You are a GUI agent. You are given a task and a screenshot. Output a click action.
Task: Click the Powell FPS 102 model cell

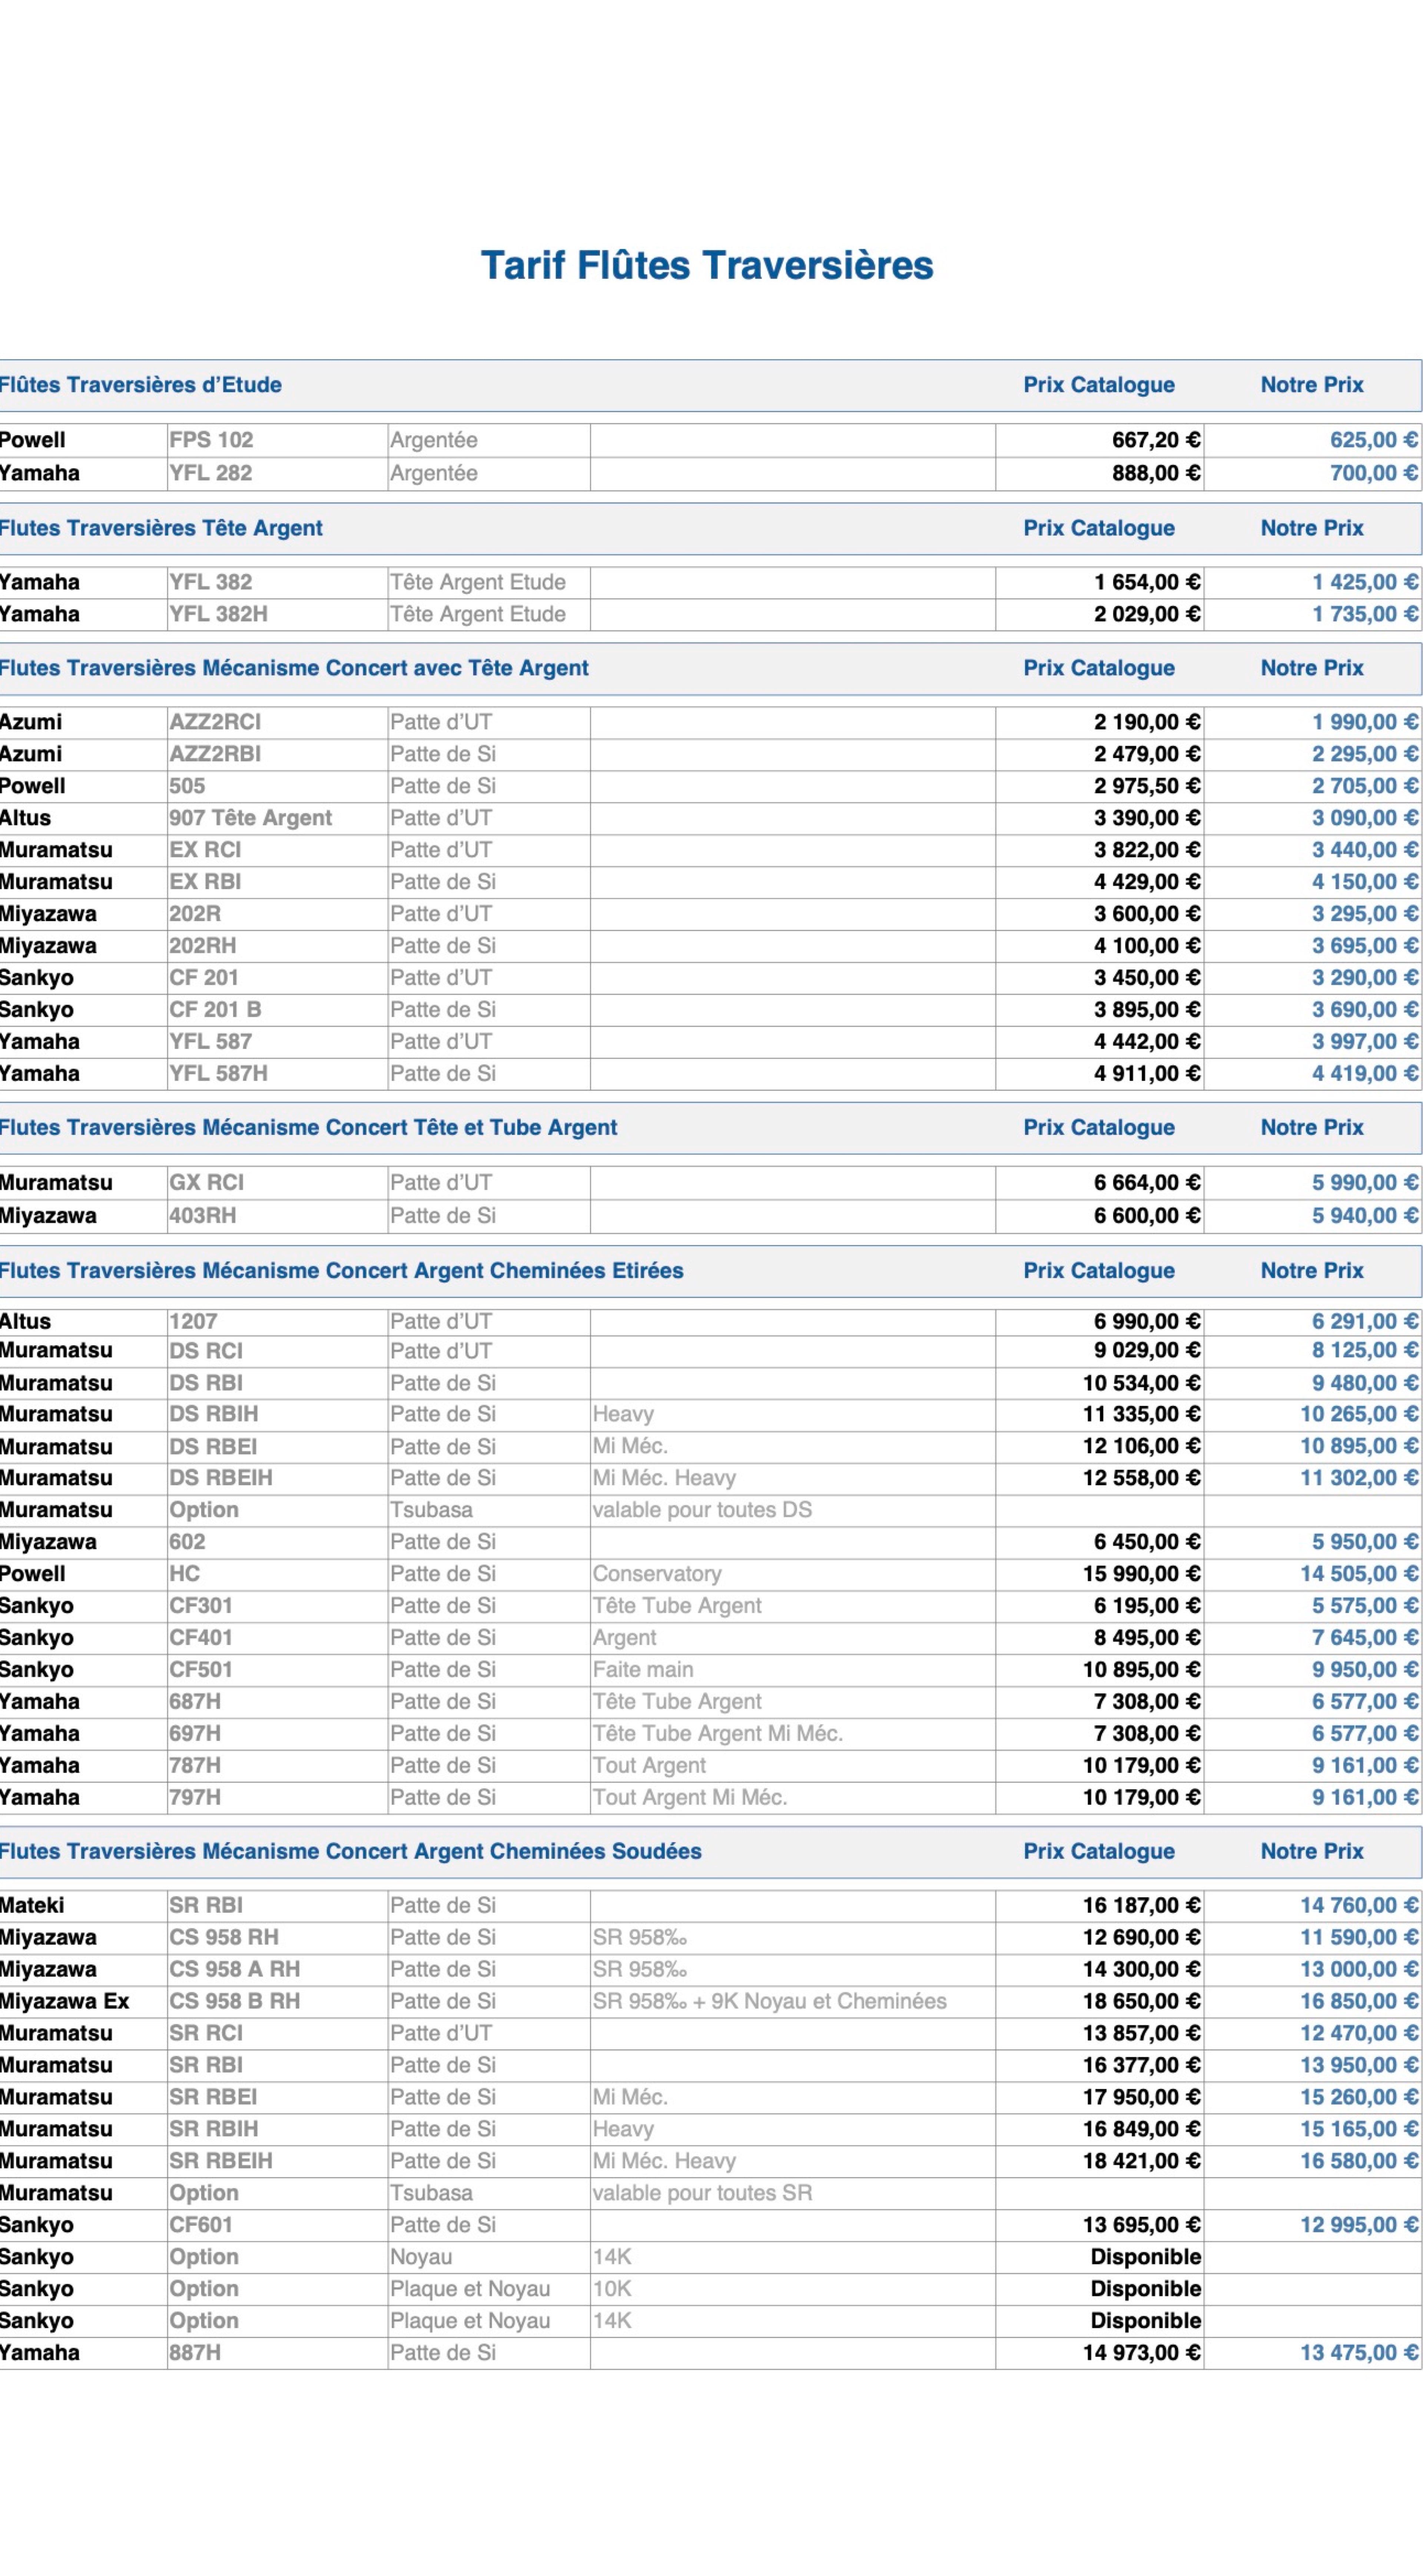[211, 440]
